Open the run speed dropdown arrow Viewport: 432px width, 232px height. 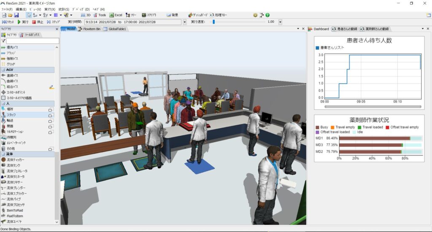pos(280,22)
